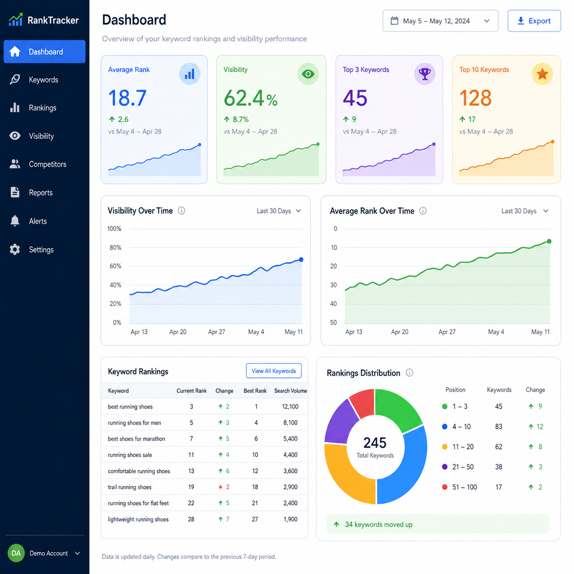
Task: Select the 'best running shoes' keyword row
Action: 204,406
